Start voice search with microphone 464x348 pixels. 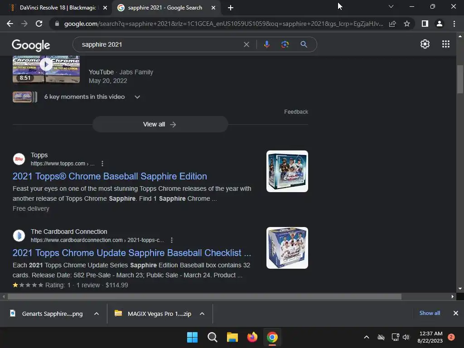coord(266,44)
